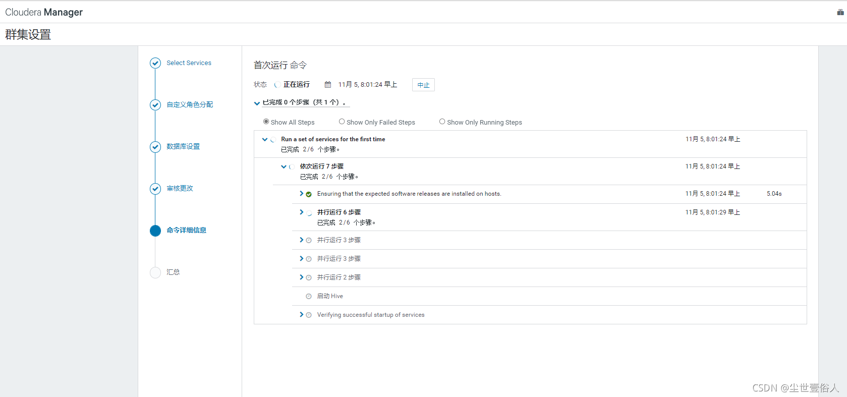Expand the 并行运行 2 步骤 row
Image resolution: width=847 pixels, height=397 pixels.
302,277
